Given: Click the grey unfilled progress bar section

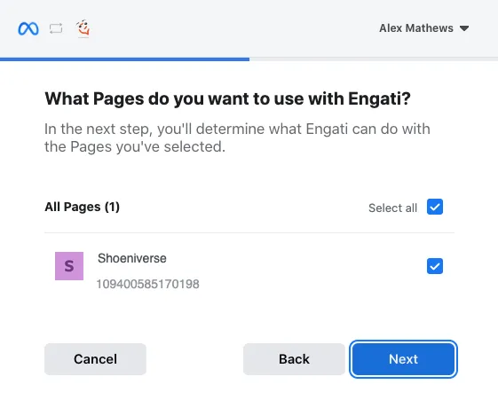Looking at the screenshot, I should pyautogui.click(x=374, y=59).
